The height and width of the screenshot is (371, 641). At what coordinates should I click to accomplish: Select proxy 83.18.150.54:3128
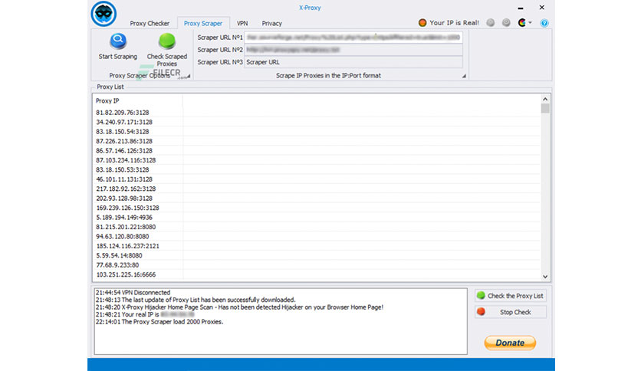pyautogui.click(x=122, y=132)
